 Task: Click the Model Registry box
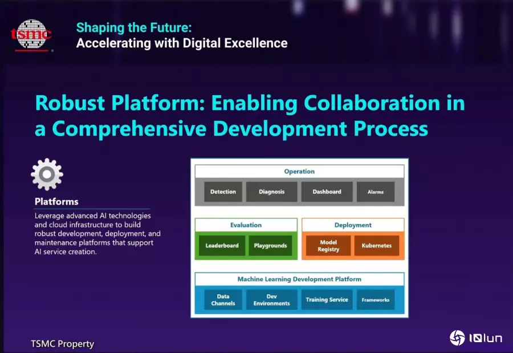click(328, 246)
